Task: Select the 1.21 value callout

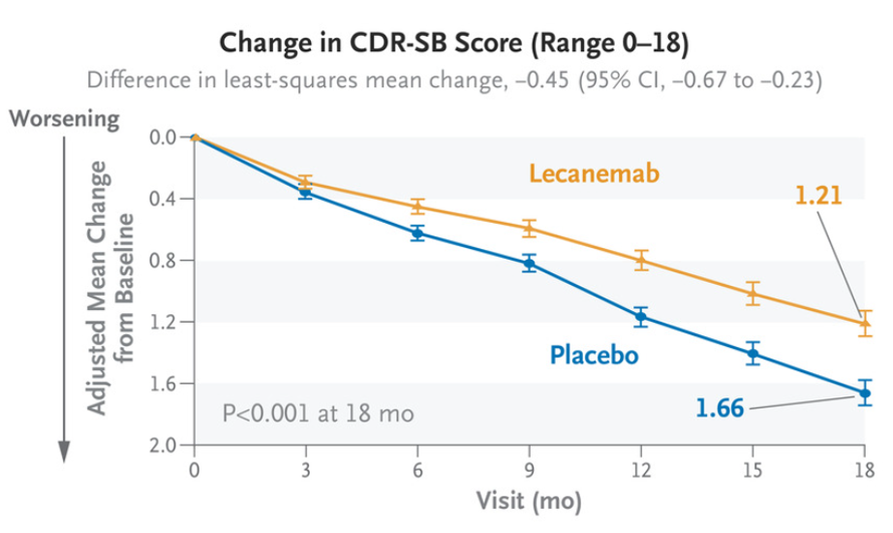Action: click(818, 196)
